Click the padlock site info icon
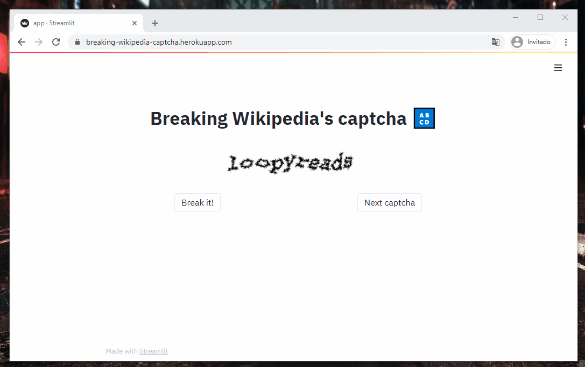The width and height of the screenshot is (585, 367). [x=77, y=42]
